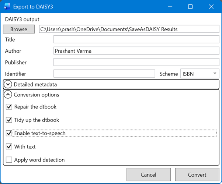This screenshot has height=184, width=222.
Task: Click the Title input field
Action: pyautogui.click(x=136, y=39)
